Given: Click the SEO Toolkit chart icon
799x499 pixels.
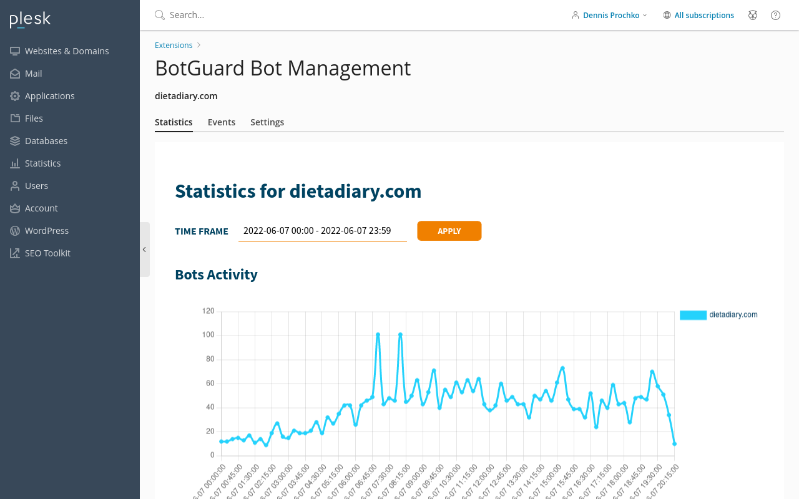Looking at the screenshot, I should coord(15,253).
